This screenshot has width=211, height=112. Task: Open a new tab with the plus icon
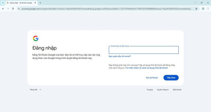(x=40, y=3)
